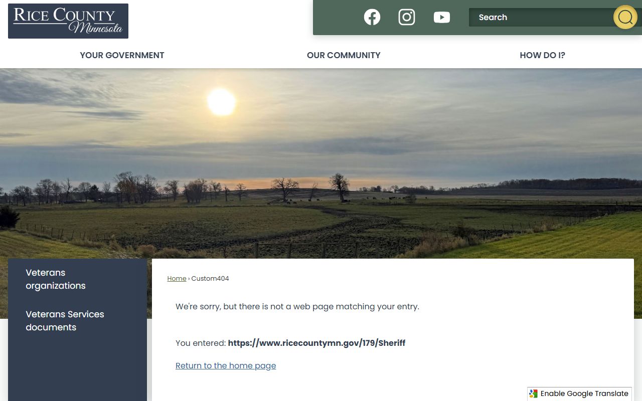
Task: Click the Google Translate icon
Action: 534,394
